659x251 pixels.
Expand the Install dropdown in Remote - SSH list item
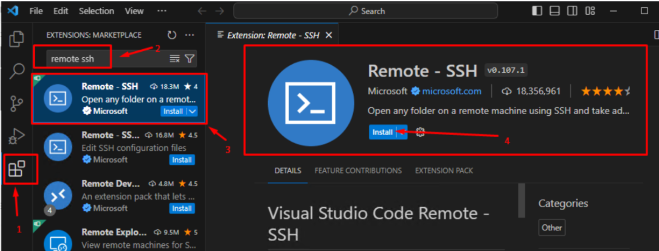(192, 111)
